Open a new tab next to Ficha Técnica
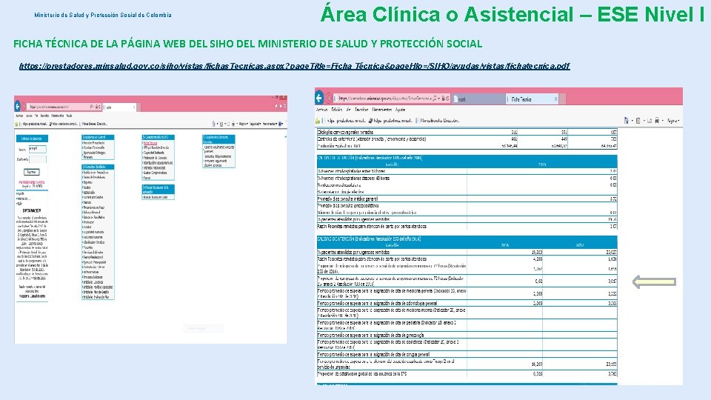 coord(562,99)
